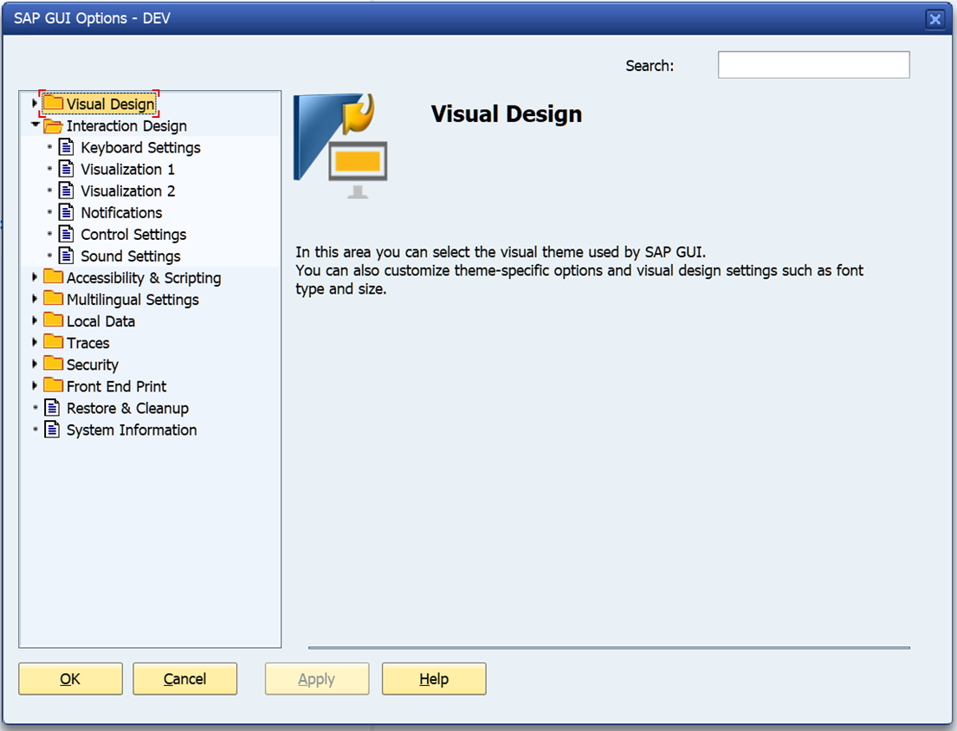Select Traces label in tree
This screenshot has width=957, height=731.
pyautogui.click(x=87, y=343)
